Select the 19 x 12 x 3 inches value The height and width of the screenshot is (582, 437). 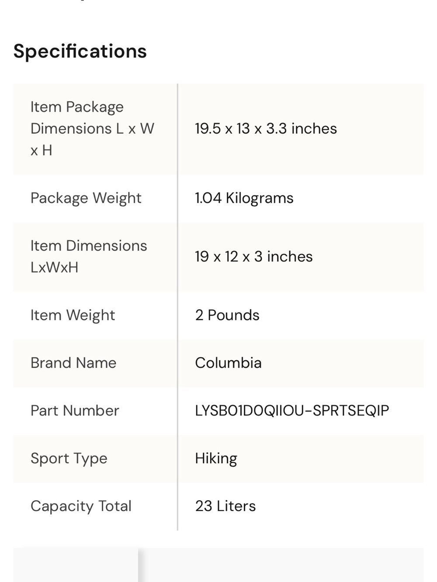[x=253, y=256]
